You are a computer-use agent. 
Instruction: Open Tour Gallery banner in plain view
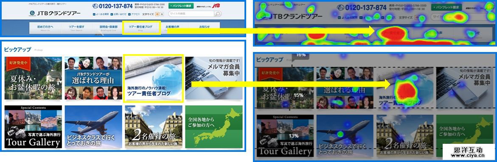click(33, 127)
